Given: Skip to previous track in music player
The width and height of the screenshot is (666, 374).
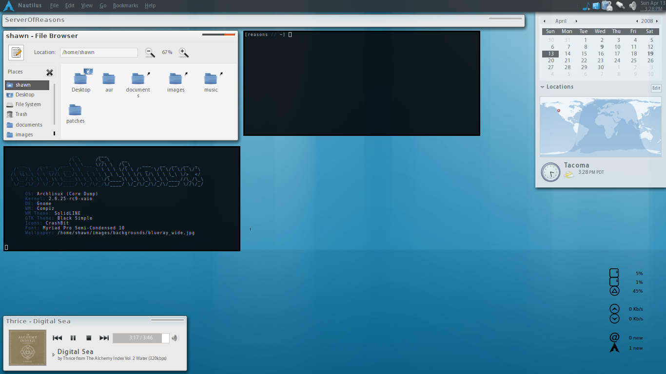Looking at the screenshot, I should [57, 338].
